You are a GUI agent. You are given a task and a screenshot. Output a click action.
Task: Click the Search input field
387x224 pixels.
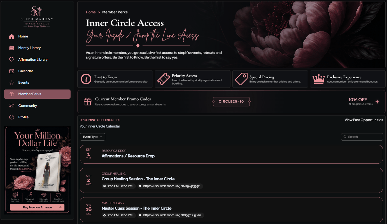point(362,137)
